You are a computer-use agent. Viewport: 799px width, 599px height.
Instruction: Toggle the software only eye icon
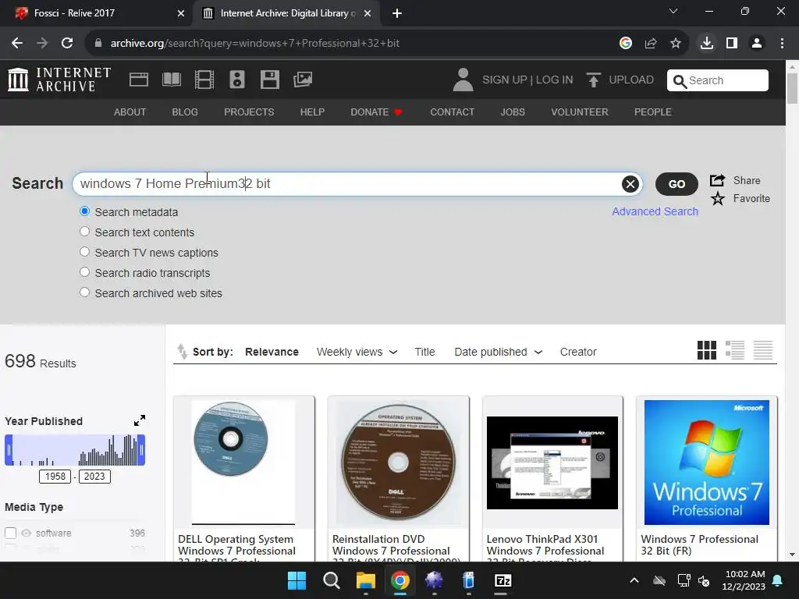coord(26,533)
